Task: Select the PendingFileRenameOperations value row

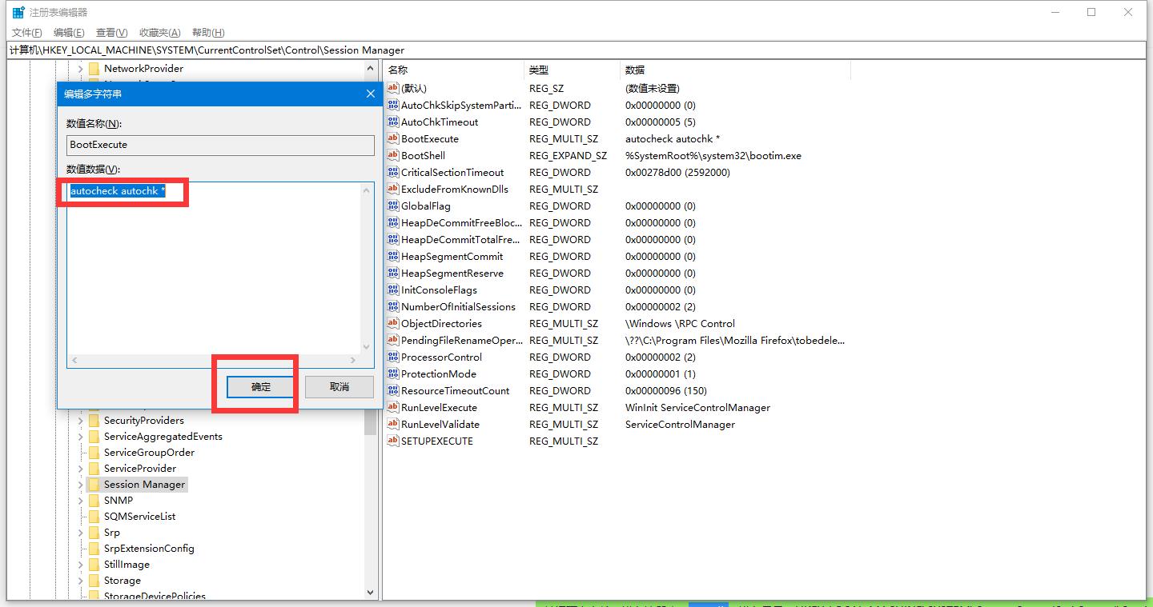Action: coord(461,341)
